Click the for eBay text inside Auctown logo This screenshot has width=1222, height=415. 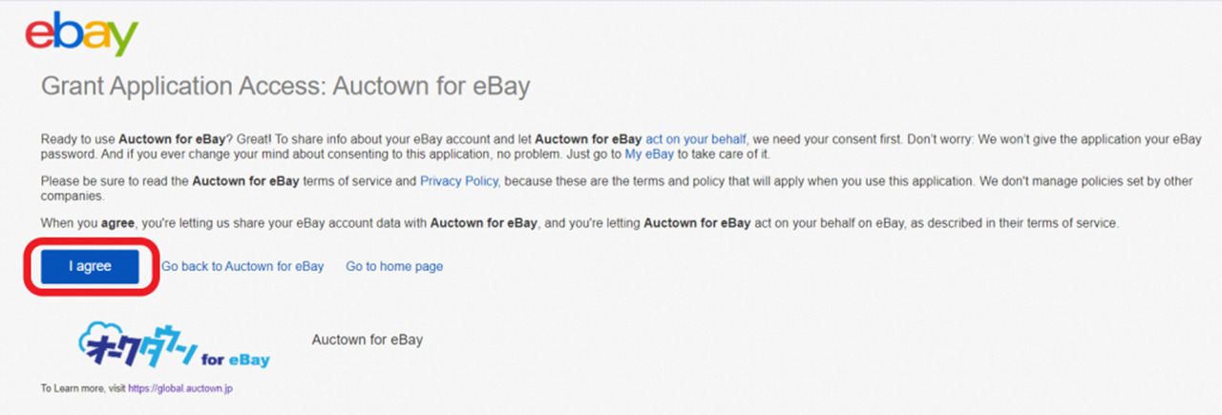(x=235, y=360)
